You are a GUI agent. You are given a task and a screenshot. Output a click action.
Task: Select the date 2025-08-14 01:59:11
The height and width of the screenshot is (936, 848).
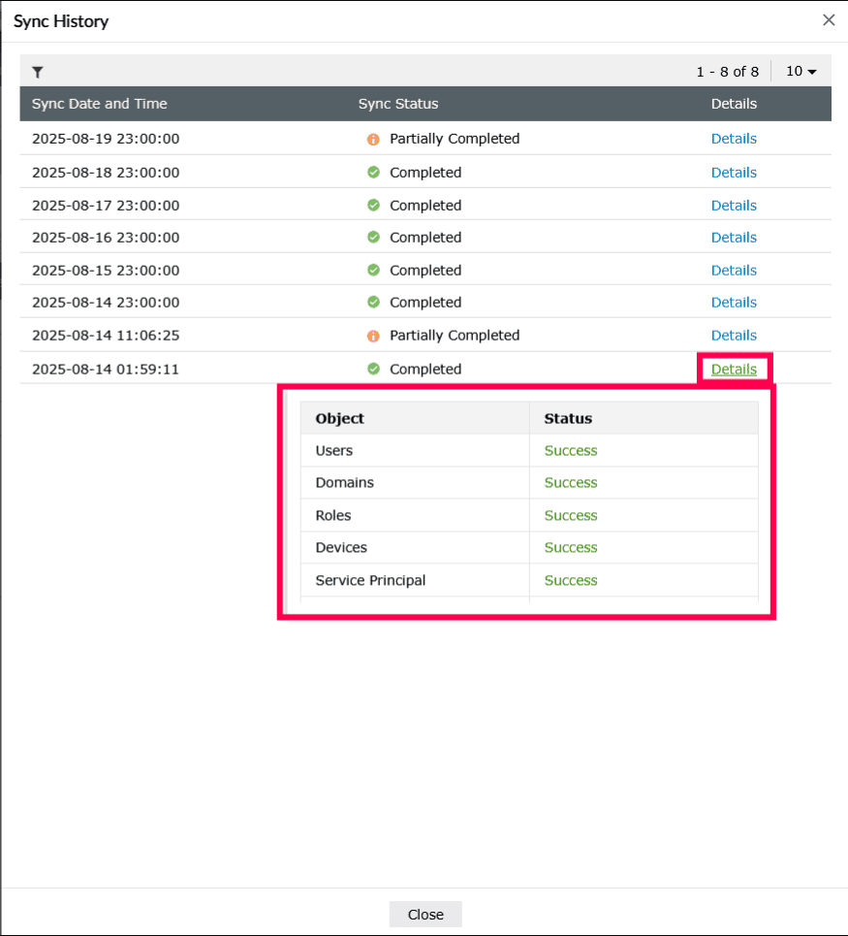tap(106, 370)
